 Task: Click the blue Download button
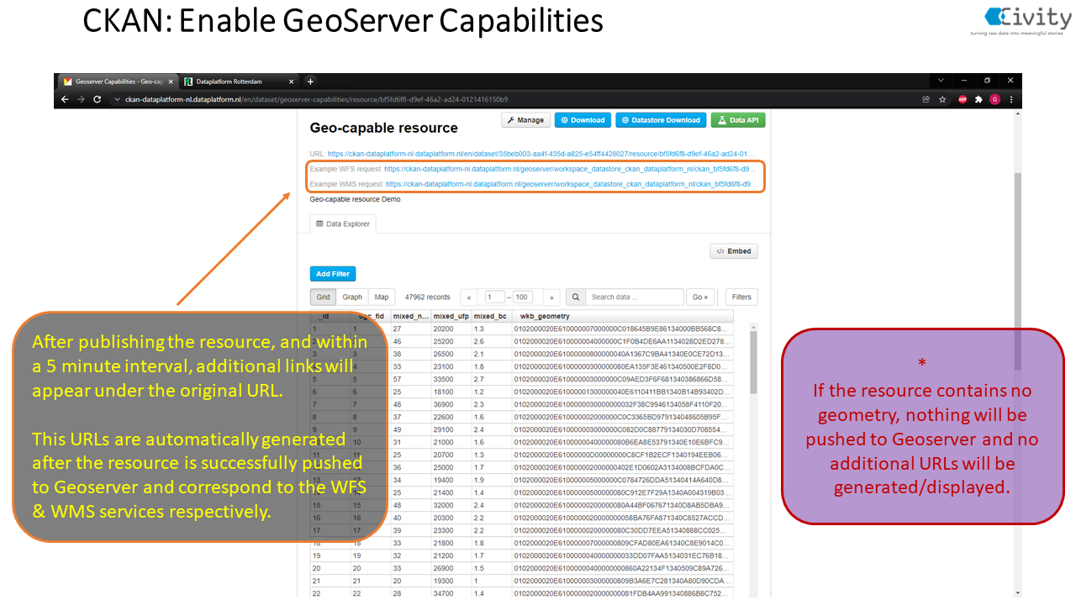point(583,120)
